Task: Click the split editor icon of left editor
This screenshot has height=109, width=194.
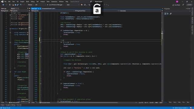Action: [x=29, y=11]
